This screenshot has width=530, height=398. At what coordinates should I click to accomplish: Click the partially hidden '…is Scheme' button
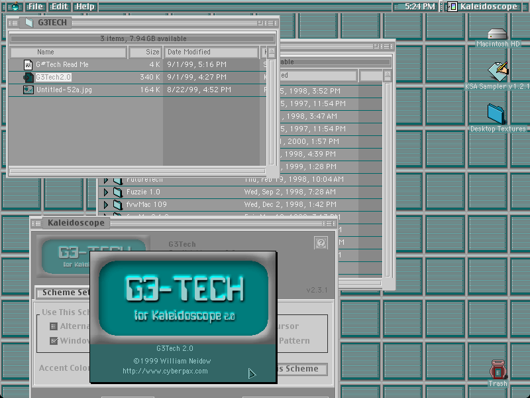pos(302,369)
